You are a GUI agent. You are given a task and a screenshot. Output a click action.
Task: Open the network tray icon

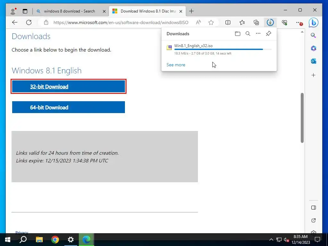pos(279,240)
